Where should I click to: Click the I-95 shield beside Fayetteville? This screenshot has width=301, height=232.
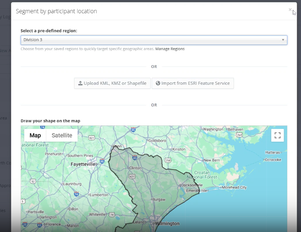102,161
